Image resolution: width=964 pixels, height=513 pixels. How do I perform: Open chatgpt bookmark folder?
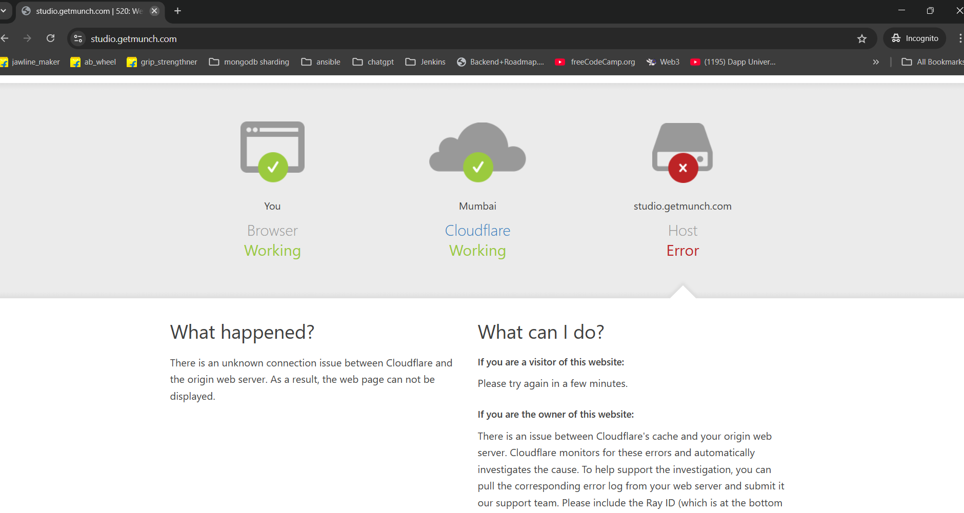[373, 62]
